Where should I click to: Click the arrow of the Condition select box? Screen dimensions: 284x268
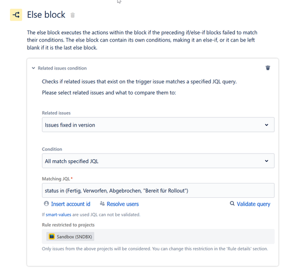pyautogui.click(x=266, y=161)
